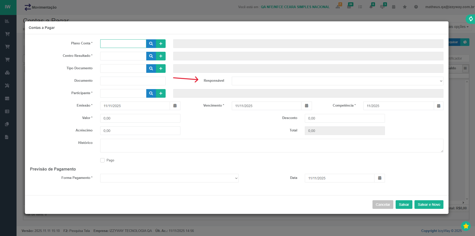
Task: Click the Documento input field
Action: [x=133, y=81]
